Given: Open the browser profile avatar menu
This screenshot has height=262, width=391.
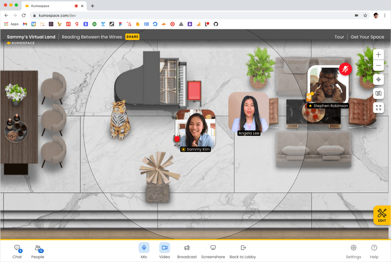Looking at the screenshot, I should click(375, 16).
